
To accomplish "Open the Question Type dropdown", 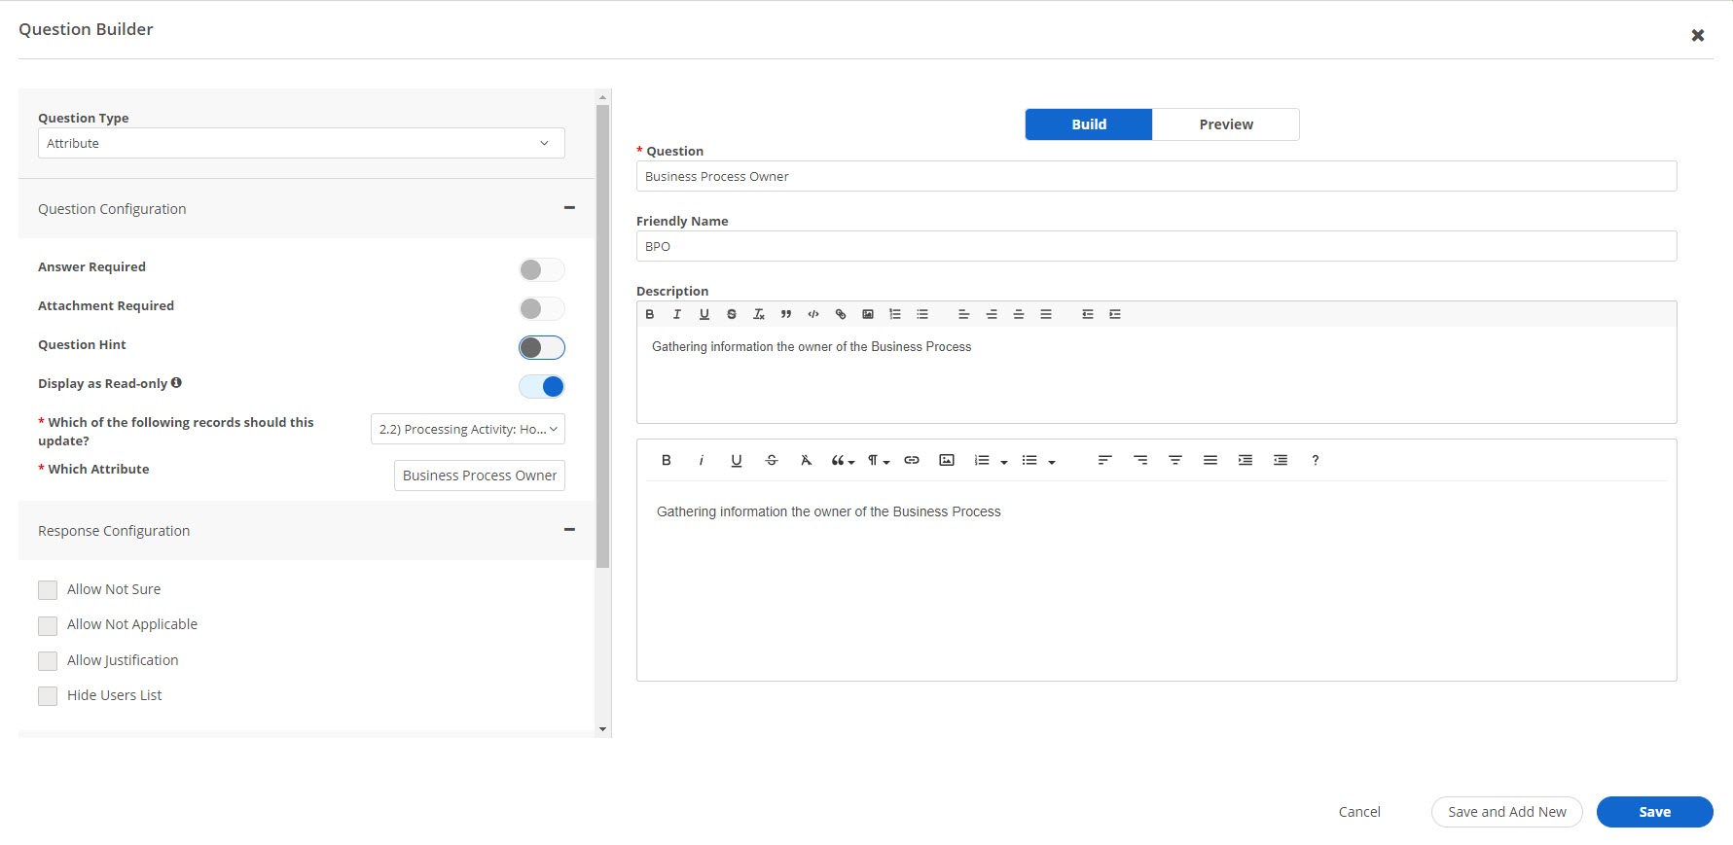I will coord(301,143).
